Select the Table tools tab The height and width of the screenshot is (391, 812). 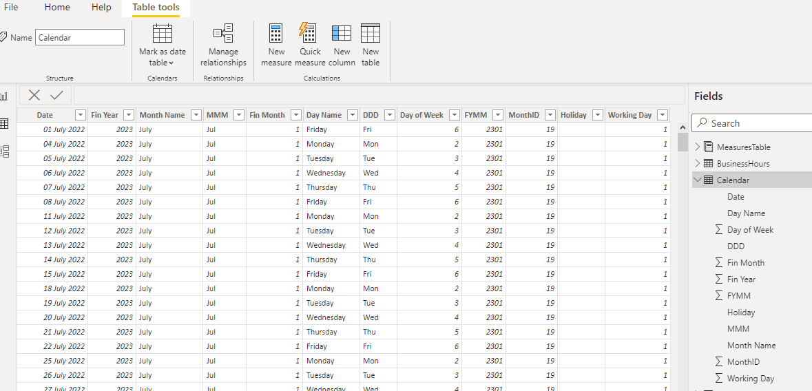click(156, 8)
